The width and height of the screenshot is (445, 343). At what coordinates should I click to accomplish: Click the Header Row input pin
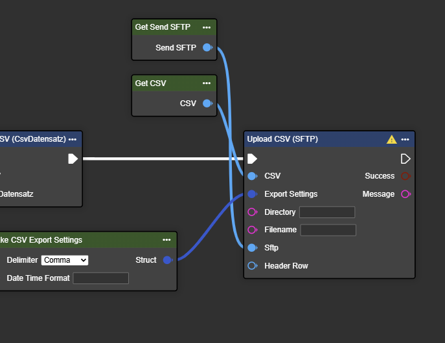click(x=253, y=266)
